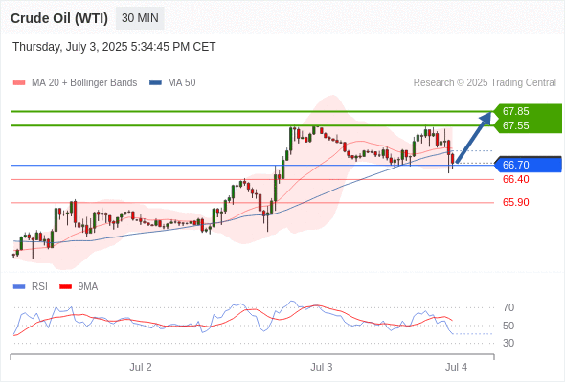Click the green 67.85 resistance tag
This screenshot has width=565, height=383.
click(528, 111)
